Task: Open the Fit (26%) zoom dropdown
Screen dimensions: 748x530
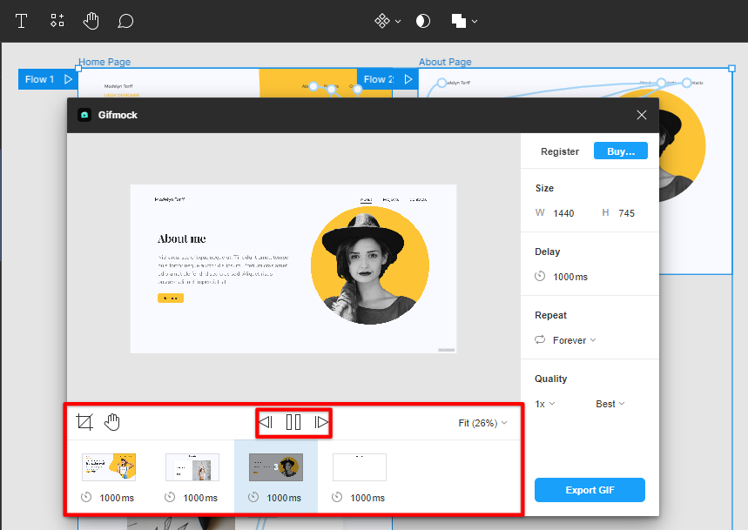Action: 482,423
